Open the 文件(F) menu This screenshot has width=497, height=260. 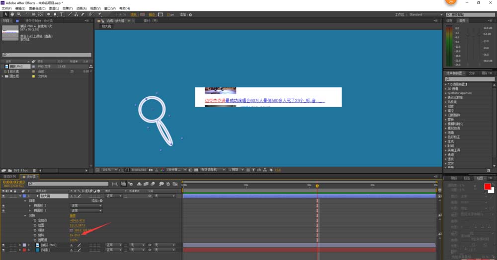click(x=6, y=8)
